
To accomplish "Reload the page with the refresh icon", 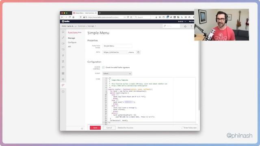I will coord(69,17).
